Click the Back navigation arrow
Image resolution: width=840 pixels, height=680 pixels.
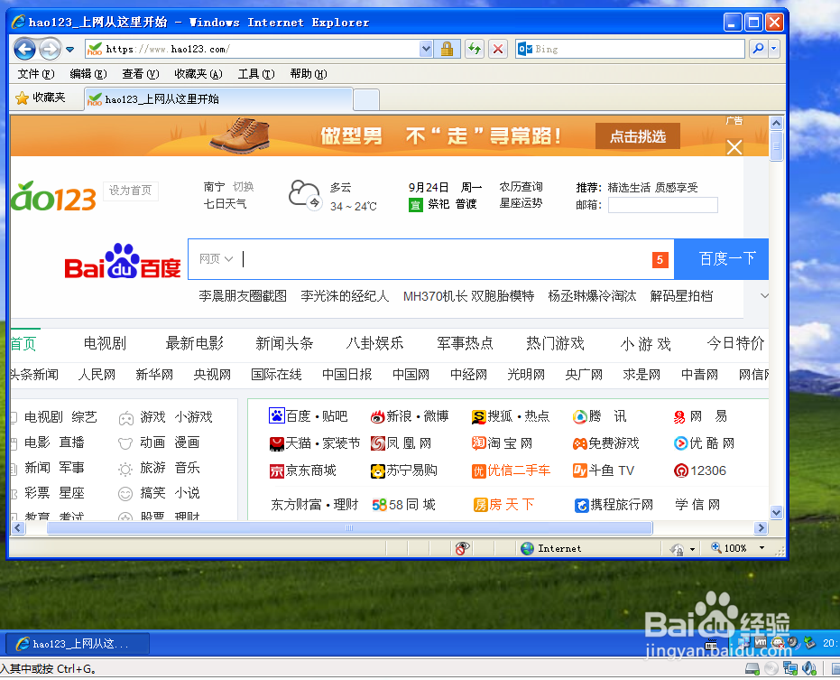tap(25, 49)
